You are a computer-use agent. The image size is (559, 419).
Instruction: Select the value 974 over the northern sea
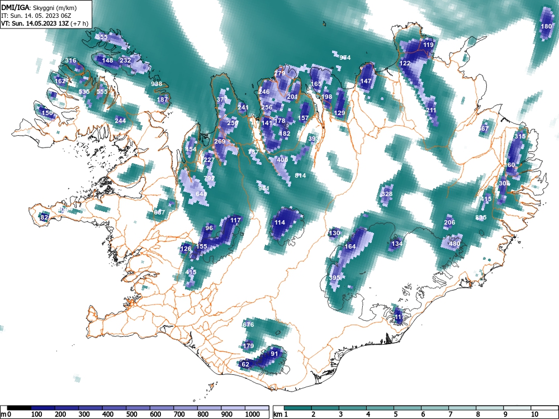345,58
